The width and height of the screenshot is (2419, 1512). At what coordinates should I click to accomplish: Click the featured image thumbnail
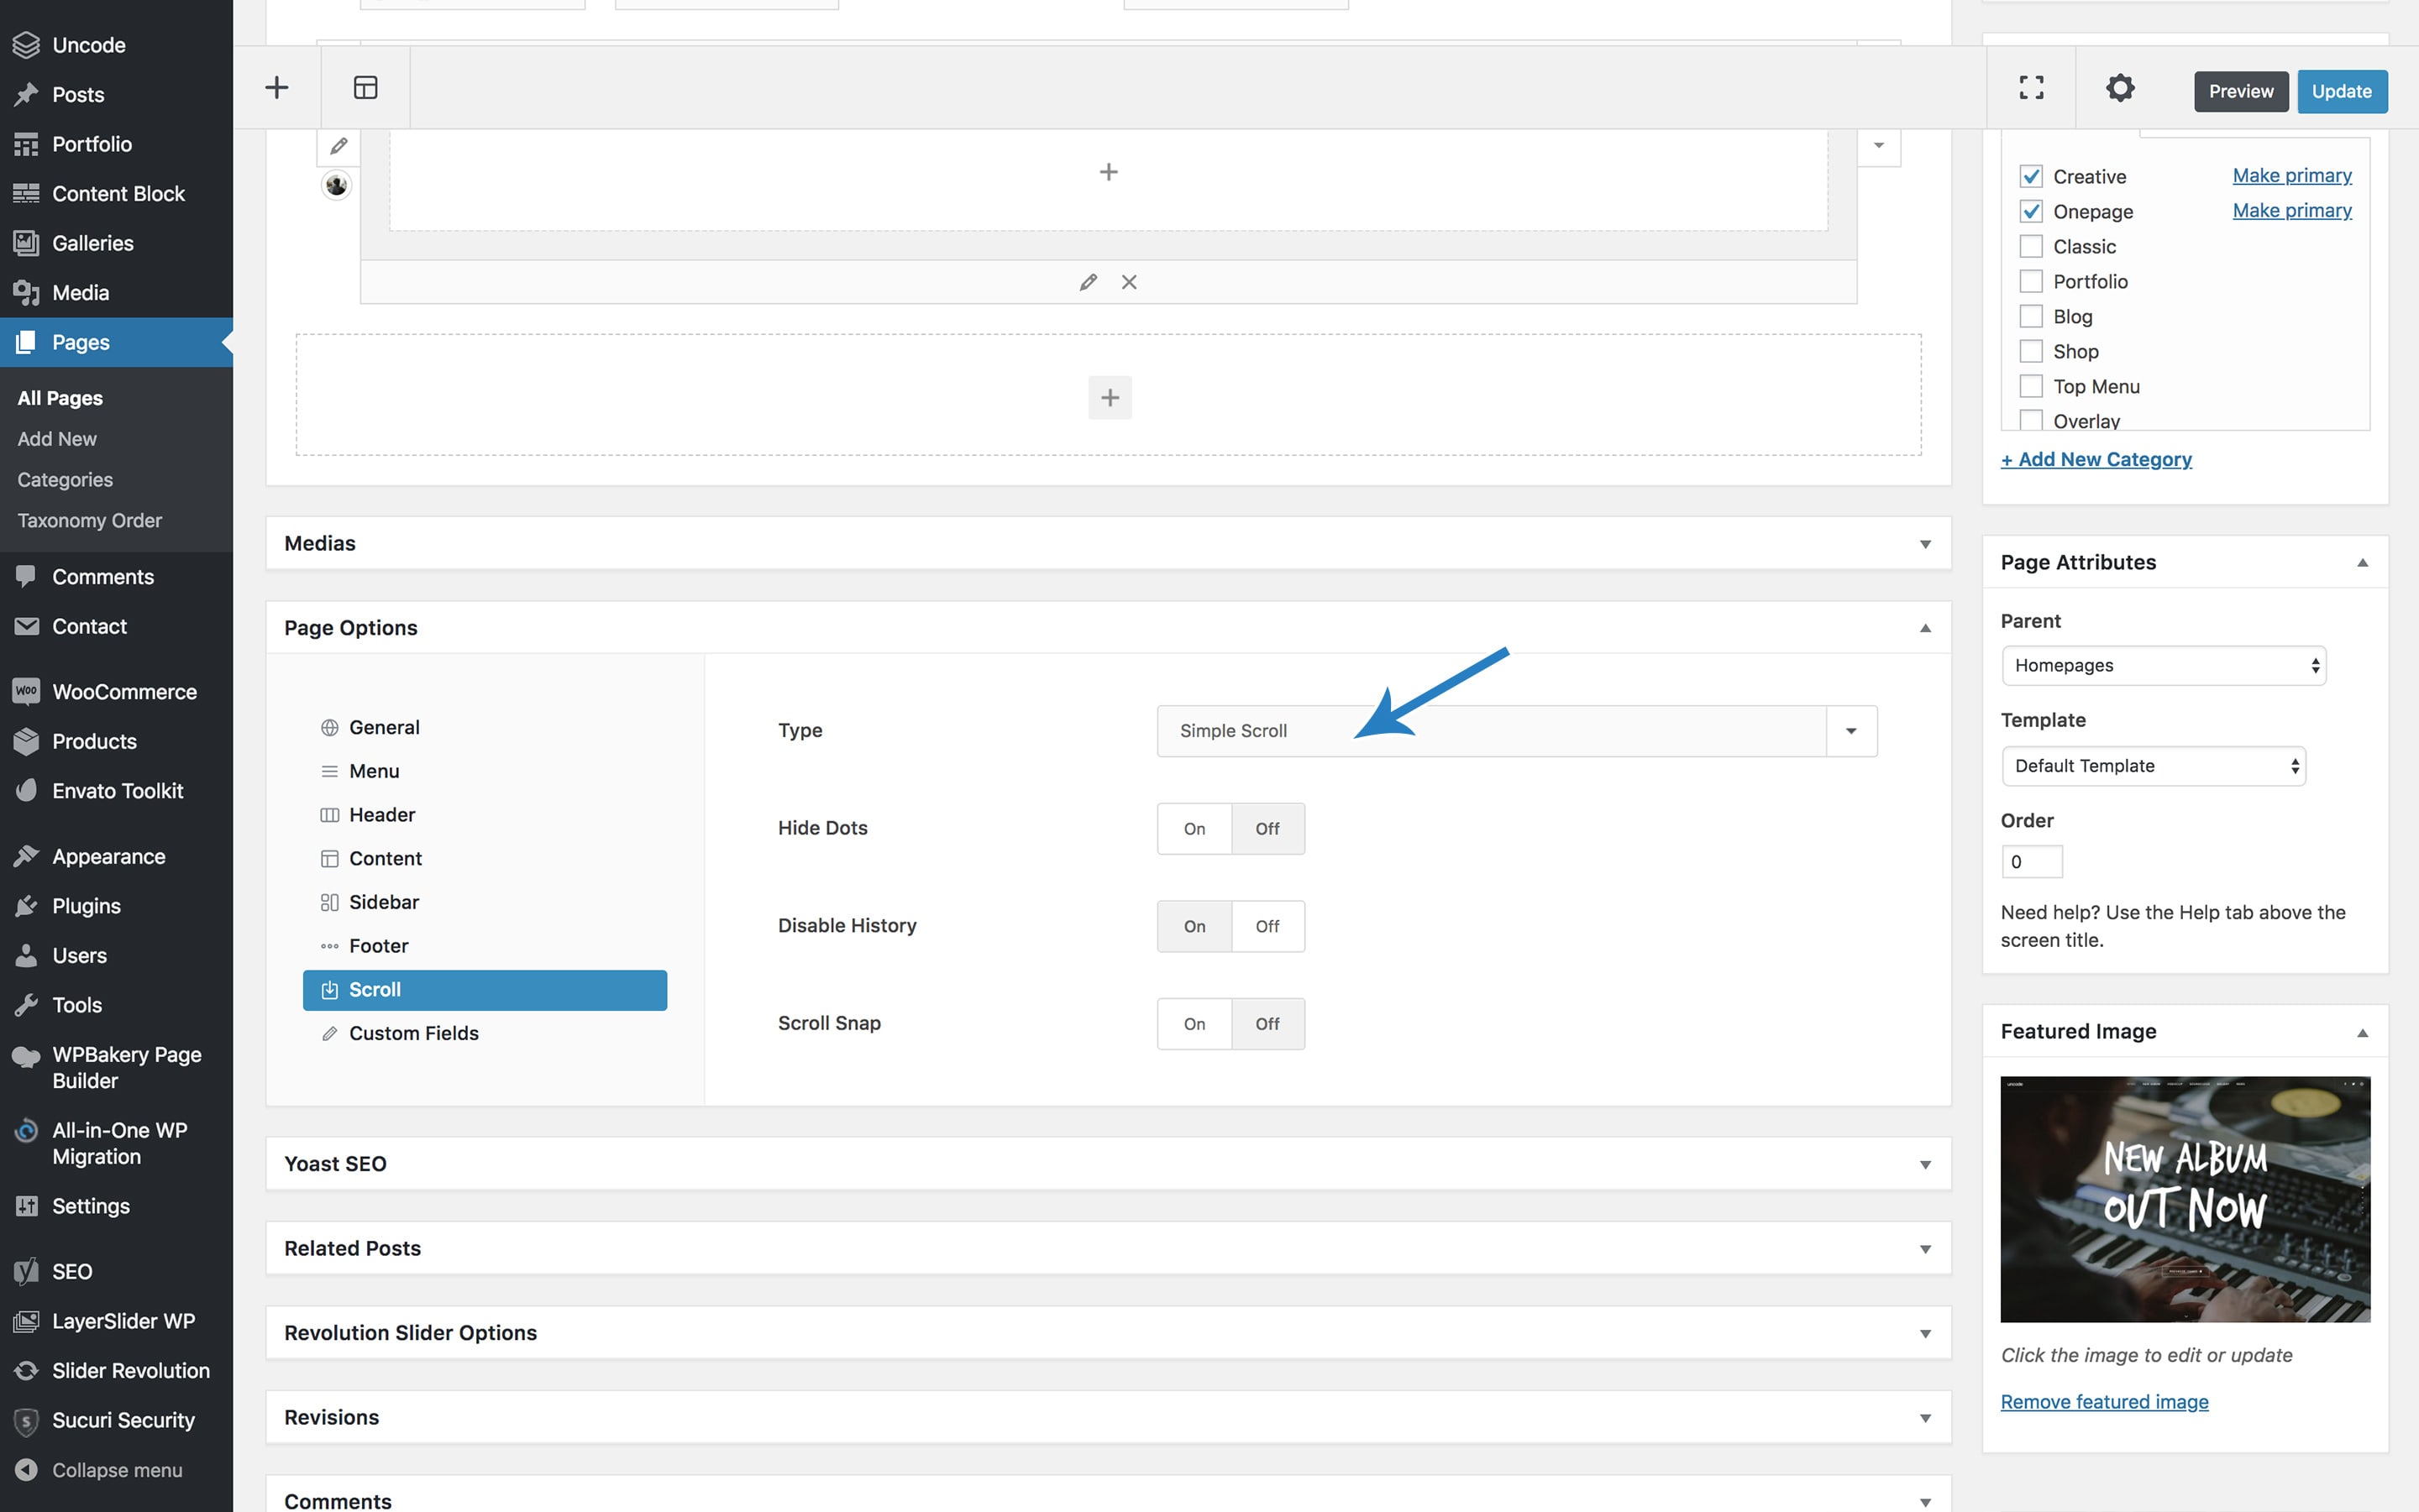click(2184, 1199)
